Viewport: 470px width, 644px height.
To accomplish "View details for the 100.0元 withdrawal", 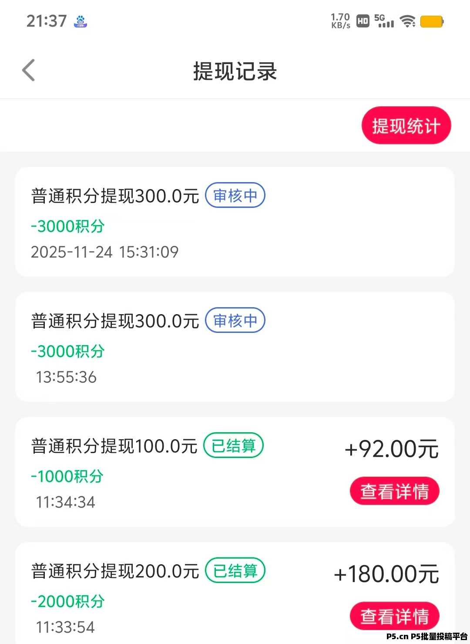I will (394, 491).
